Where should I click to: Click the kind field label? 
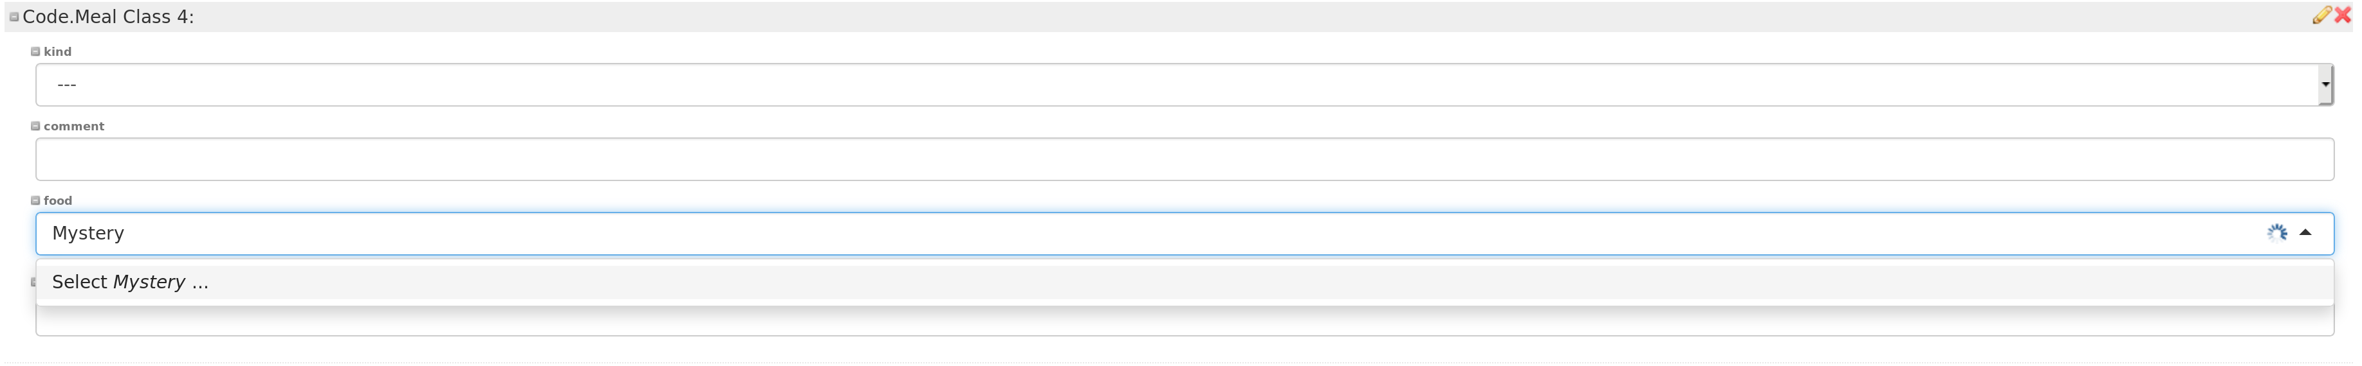pos(58,52)
